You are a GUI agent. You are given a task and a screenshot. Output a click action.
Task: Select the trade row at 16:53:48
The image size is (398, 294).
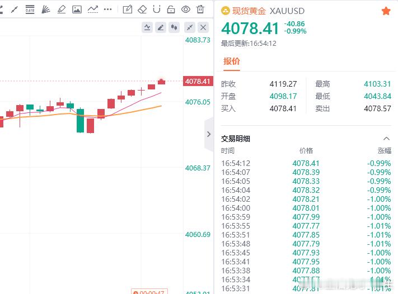(306, 244)
